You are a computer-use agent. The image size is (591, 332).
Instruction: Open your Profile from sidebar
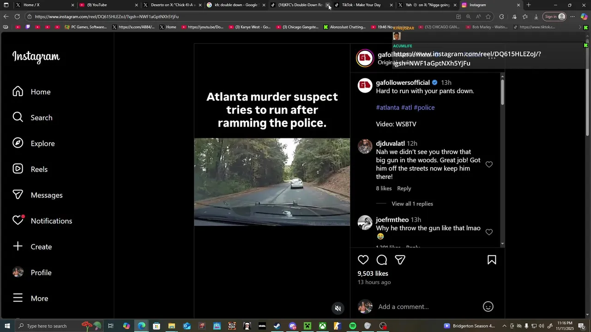[x=31, y=273]
